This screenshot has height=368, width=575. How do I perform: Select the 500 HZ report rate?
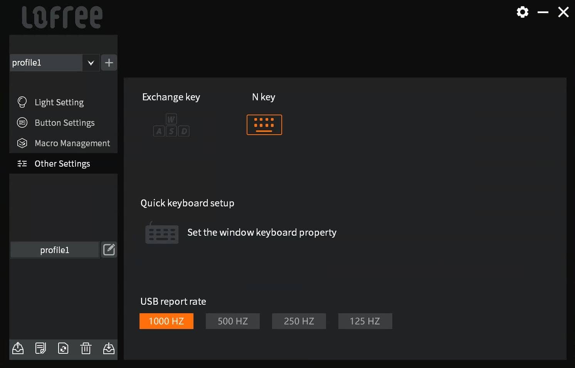pos(233,321)
